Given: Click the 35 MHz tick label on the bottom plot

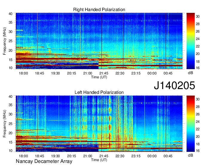Looking at the screenshot, I should (x=10, y=105).
